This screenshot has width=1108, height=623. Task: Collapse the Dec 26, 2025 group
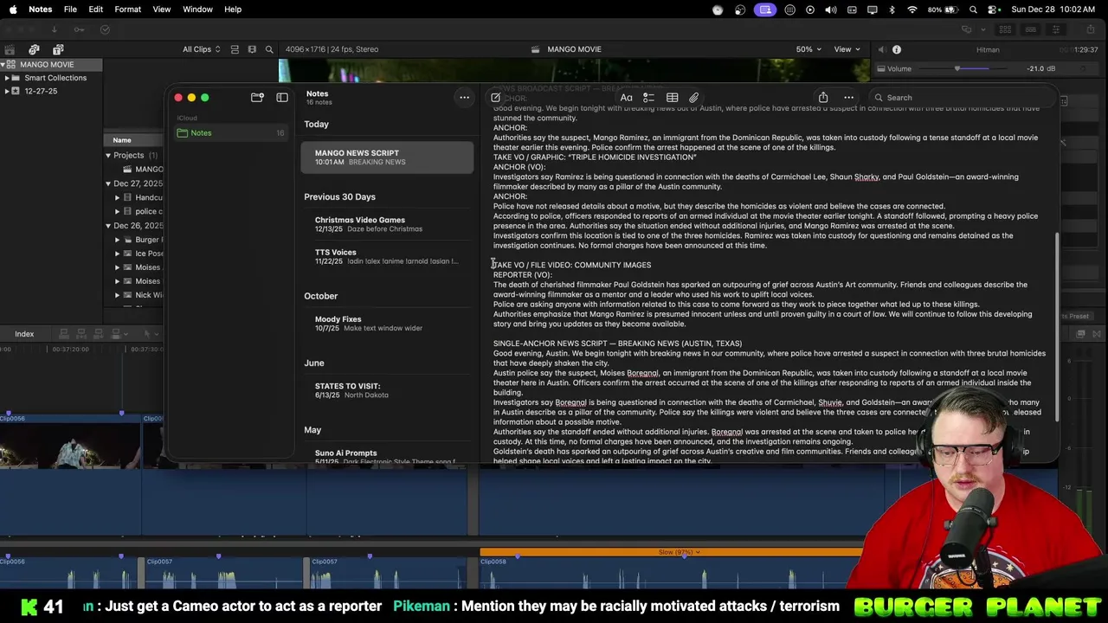point(108,226)
